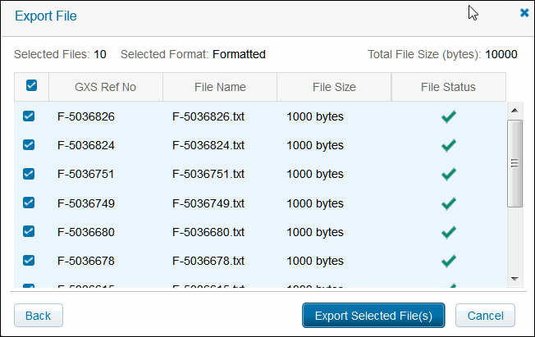The image size is (535, 337).
Task: Click green checkmark status for F-5036826
Action: (x=448, y=116)
